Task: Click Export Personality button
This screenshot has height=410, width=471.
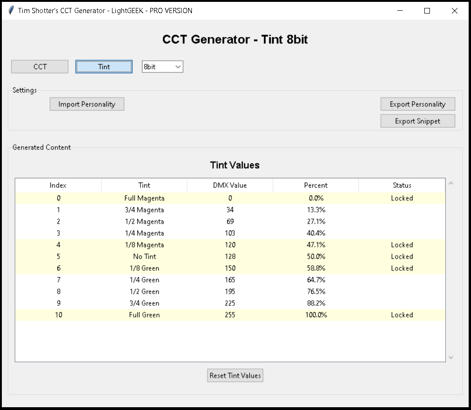Action: (417, 104)
